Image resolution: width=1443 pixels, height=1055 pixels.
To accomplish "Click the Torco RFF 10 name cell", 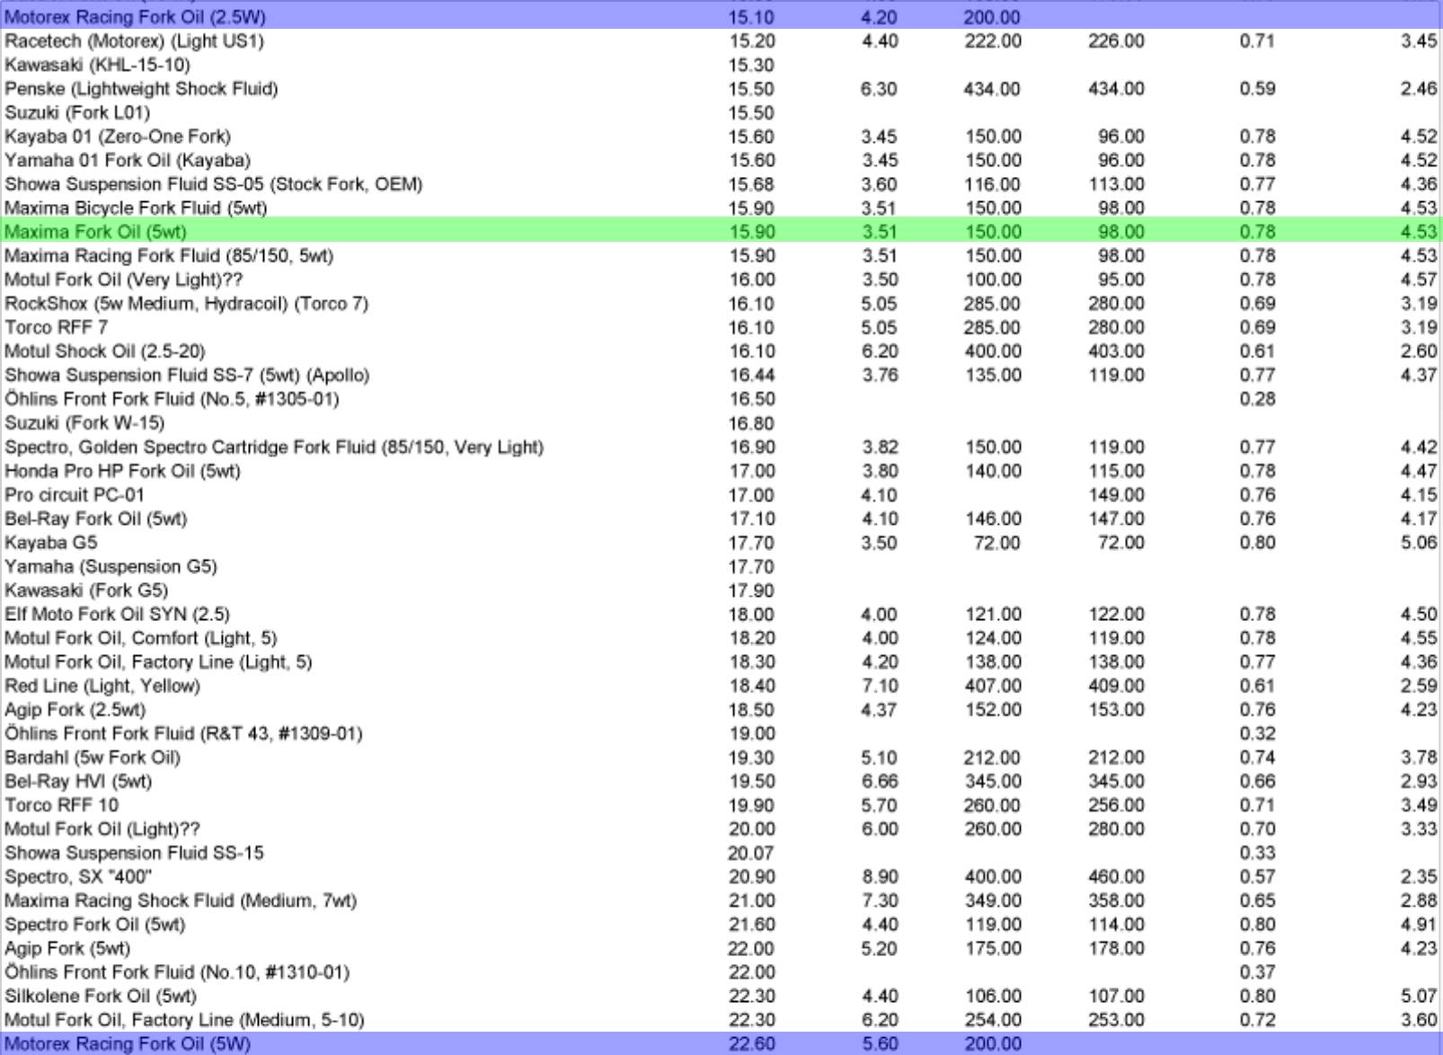I will (61, 805).
